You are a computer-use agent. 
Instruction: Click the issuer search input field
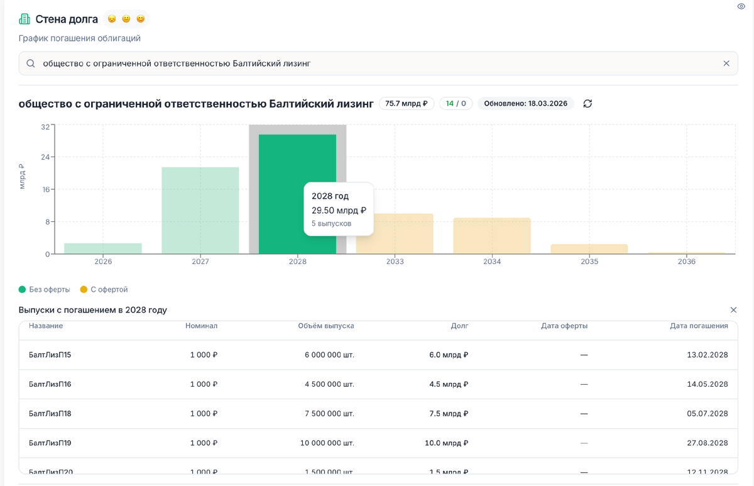click(378, 64)
